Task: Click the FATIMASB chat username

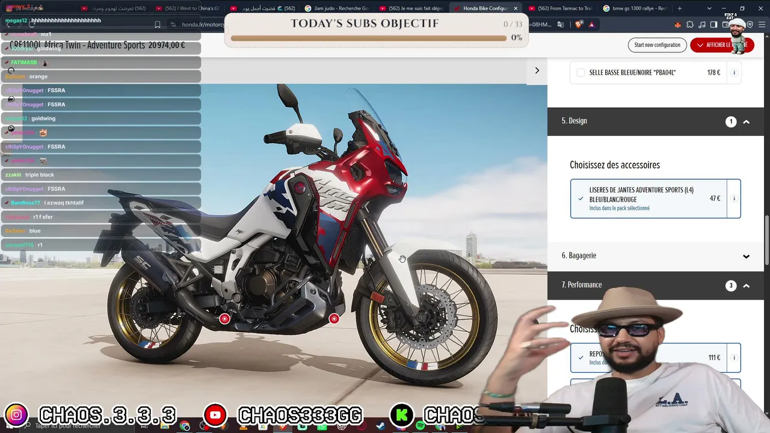Action: (x=24, y=63)
